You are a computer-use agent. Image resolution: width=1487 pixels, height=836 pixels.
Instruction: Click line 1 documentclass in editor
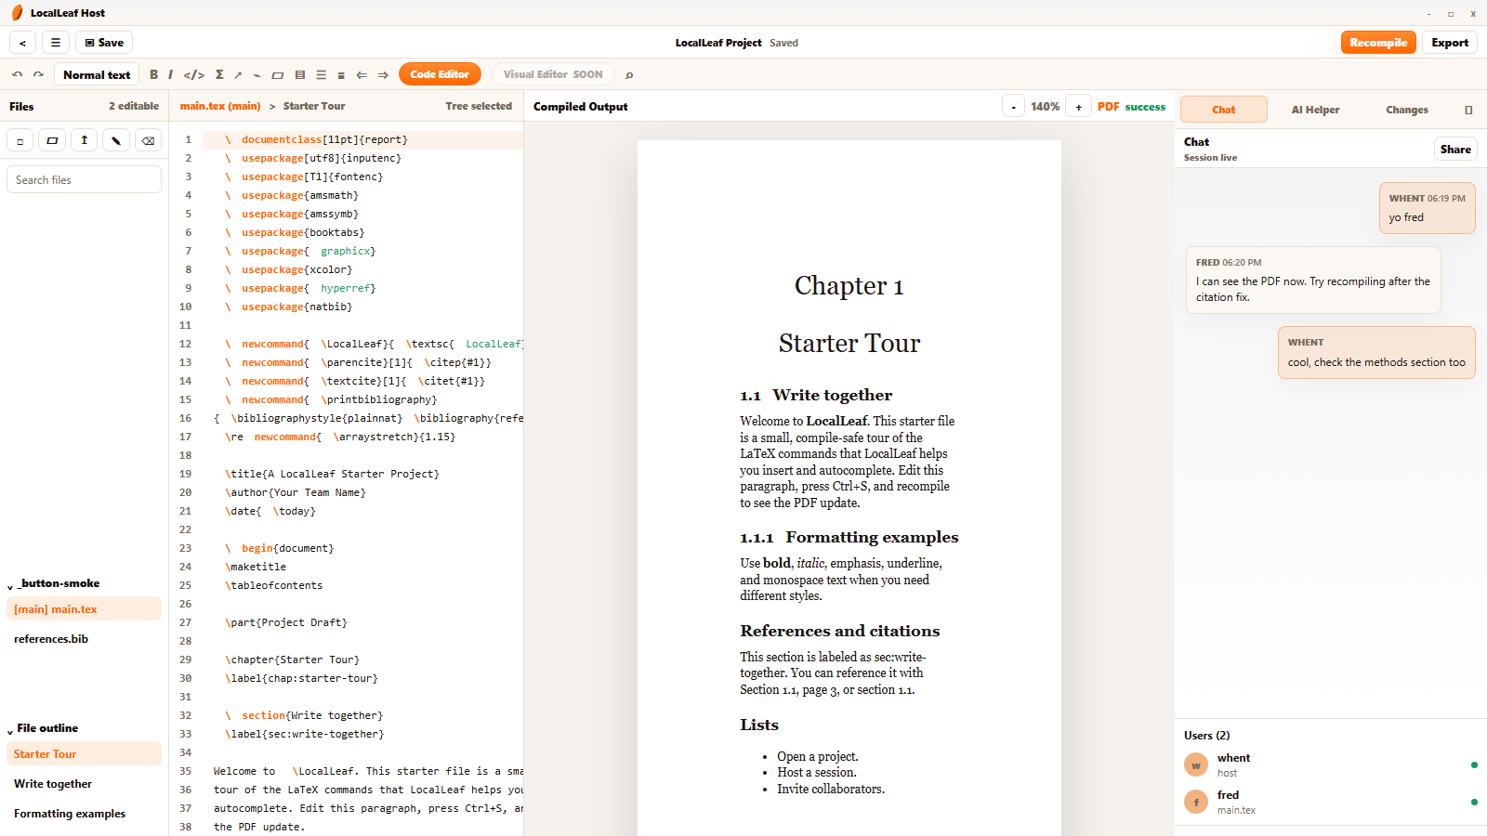click(362, 140)
